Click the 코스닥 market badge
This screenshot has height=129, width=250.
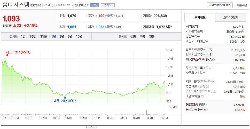coord(46,5)
